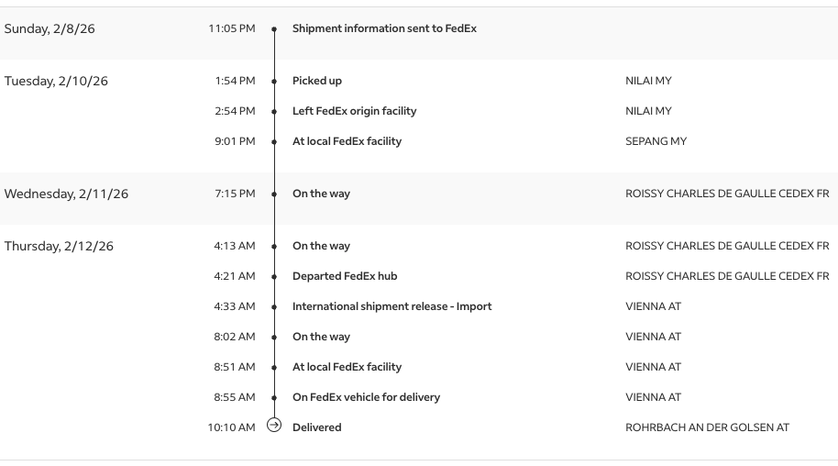Click the timeline dot at 7:15 PM
The image size is (838, 466).
[x=274, y=194]
